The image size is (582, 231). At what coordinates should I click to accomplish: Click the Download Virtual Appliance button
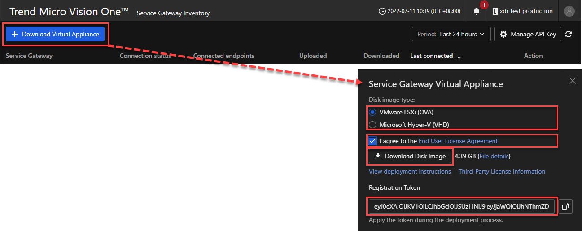click(x=55, y=34)
